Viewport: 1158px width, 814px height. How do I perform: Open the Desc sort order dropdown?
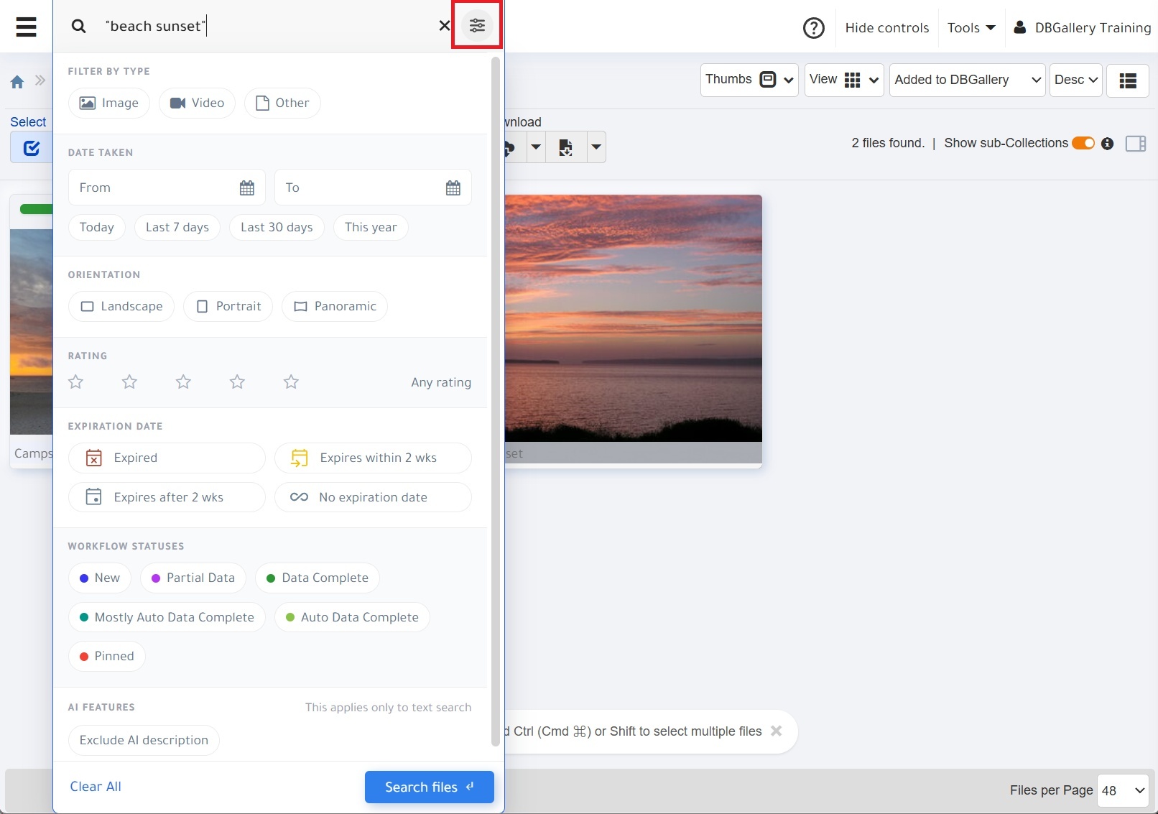(1075, 80)
